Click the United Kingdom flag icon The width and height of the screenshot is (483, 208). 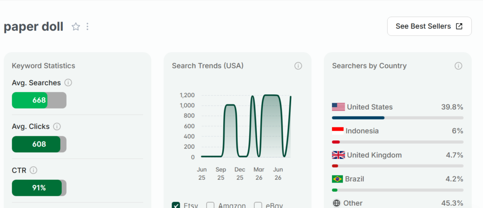(x=338, y=155)
